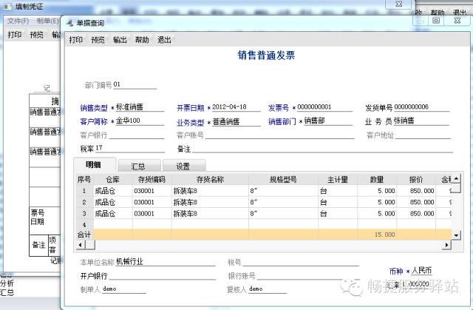Image resolution: width=473 pixels, height=310 pixels.
Task: Open 帮助 in the 单据查询 toolbar
Action: coord(142,39)
